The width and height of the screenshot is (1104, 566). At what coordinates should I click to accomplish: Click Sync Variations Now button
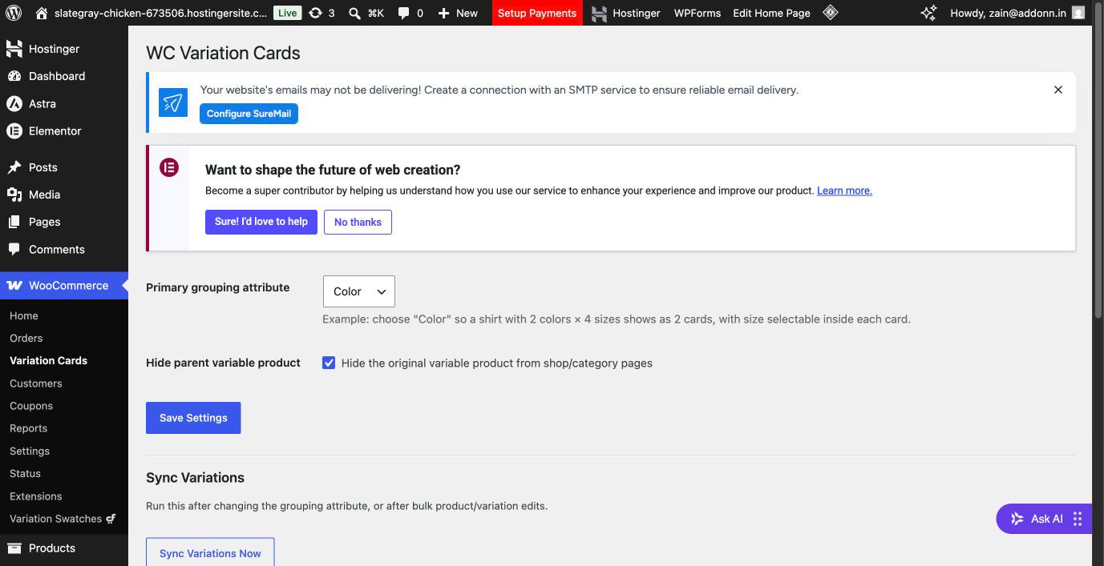[210, 552]
